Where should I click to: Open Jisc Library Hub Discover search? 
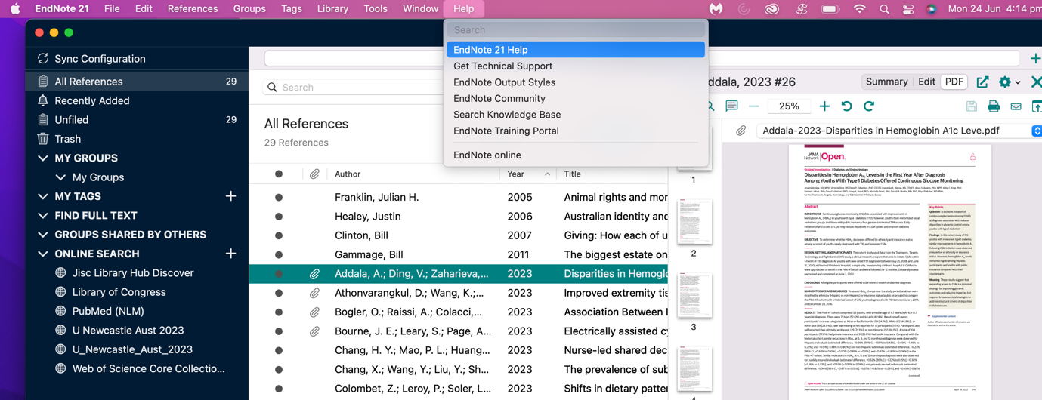click(x=133, y=272)
